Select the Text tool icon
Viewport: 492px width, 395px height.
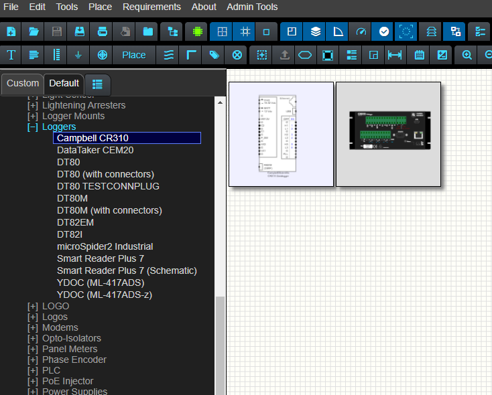11,55
